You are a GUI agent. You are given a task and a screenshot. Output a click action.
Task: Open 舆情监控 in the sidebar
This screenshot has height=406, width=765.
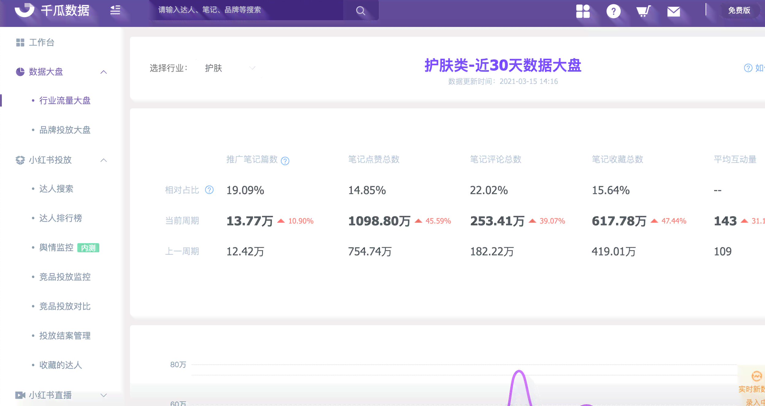pos(56,247)
